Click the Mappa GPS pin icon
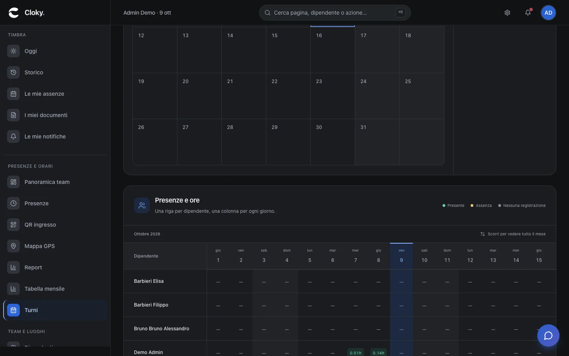Image resolution: width=569 pixels, height=356 pixels. [x=13, y=246]
